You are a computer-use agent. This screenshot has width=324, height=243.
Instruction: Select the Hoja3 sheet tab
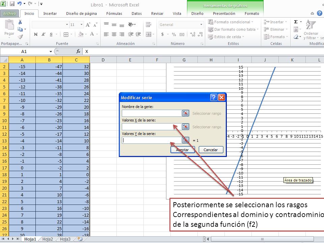pyautogui.click(x=65, y=239)
